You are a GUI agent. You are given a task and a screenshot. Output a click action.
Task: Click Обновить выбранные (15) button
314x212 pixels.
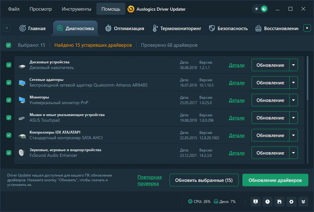coord(204,180)
